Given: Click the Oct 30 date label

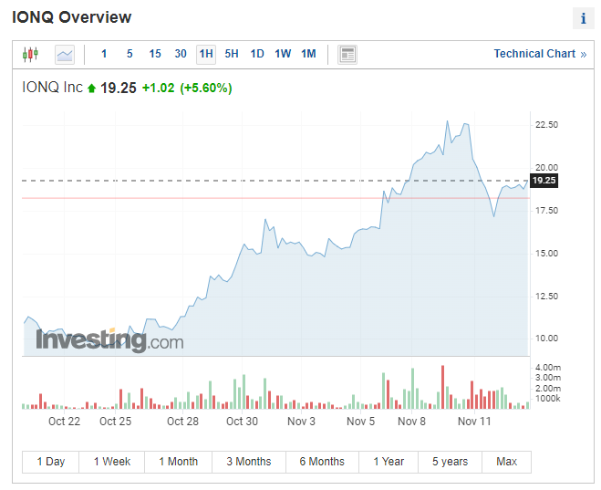Looking at the screenshot, I should pyautogui.click(x=242, y=422).
